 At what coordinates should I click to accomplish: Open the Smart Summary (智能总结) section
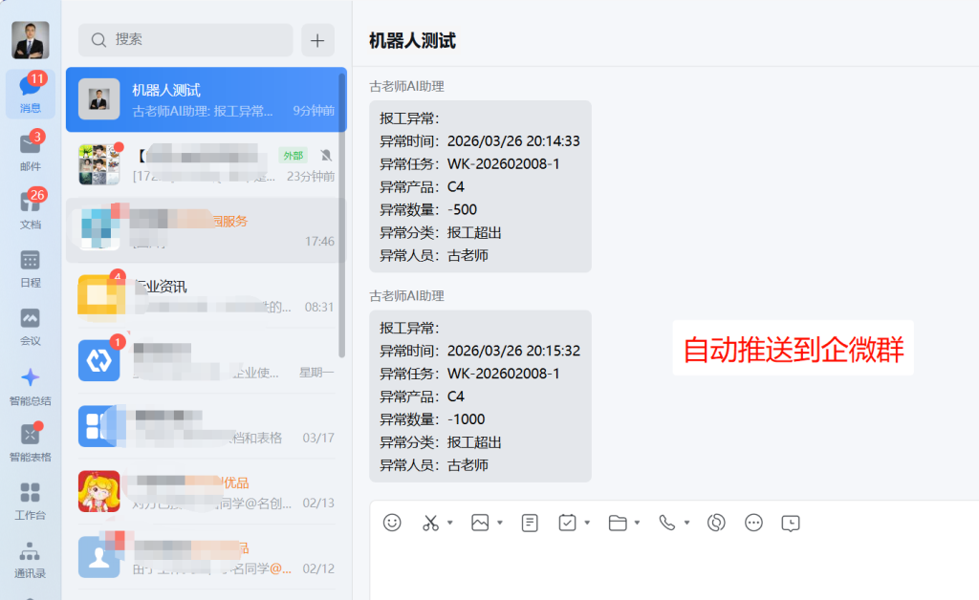click(30, 387)
